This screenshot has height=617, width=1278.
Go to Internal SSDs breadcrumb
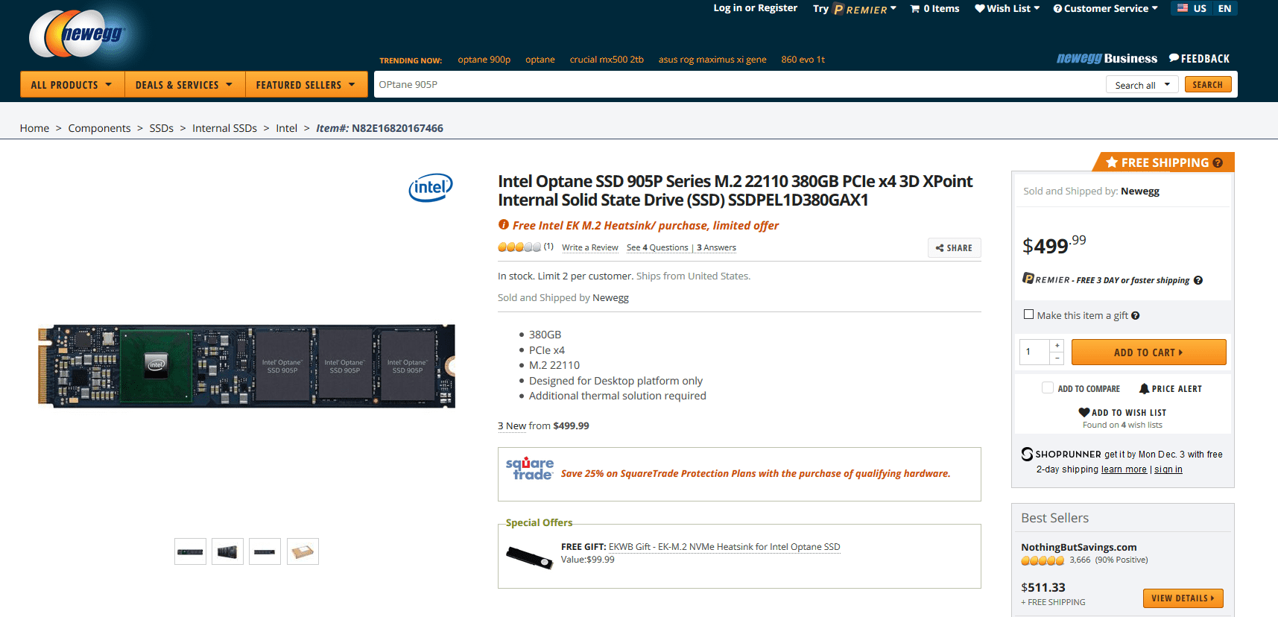point(224,128)
